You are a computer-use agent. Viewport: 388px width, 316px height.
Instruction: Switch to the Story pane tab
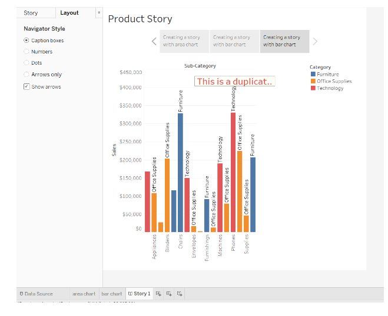pos(31,13)
